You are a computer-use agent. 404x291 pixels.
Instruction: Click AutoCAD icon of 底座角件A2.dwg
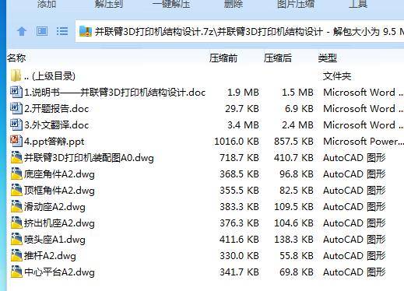click(16, 174)
